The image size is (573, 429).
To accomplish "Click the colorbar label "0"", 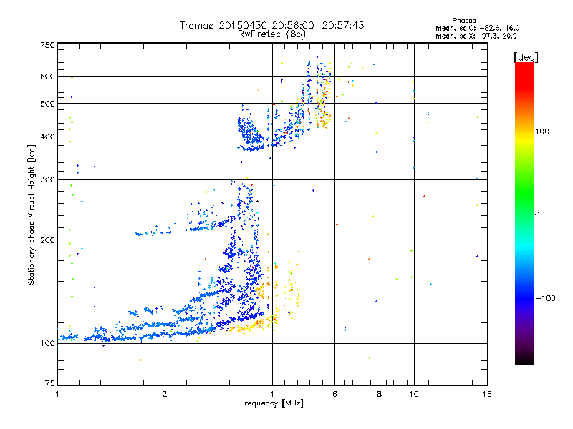I will (x=537, y=214).
